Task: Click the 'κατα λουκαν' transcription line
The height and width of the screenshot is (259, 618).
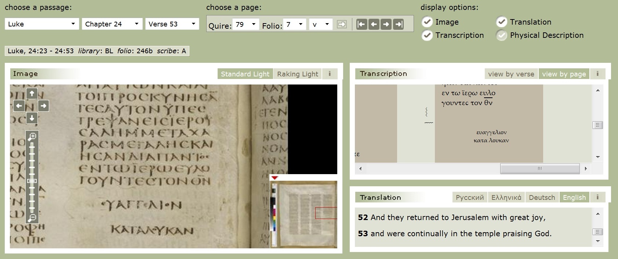Action: 491,140
